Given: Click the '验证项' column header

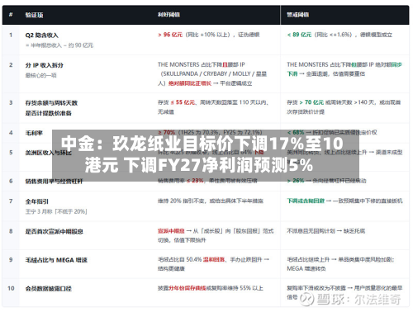Looking at the screenshot, I should coord(34,15).
